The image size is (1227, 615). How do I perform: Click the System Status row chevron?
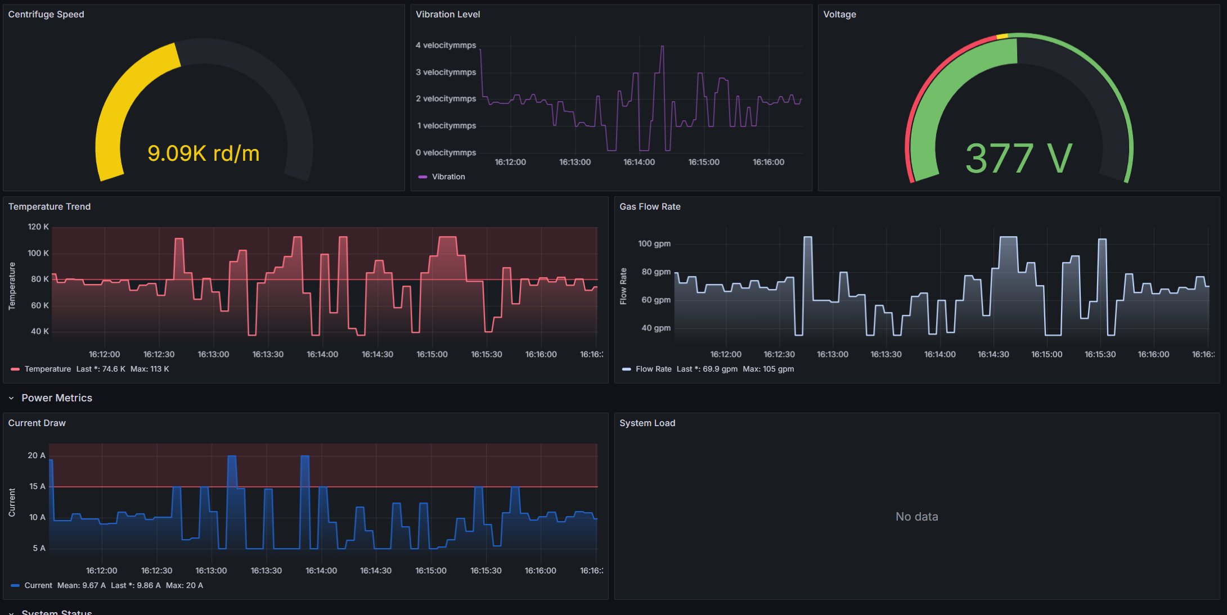coord(11,613)
